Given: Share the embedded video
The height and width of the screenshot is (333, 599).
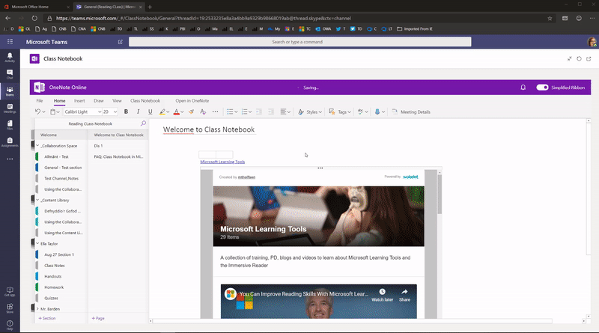Looking at the screenshot, I should (x=404, y=295).
